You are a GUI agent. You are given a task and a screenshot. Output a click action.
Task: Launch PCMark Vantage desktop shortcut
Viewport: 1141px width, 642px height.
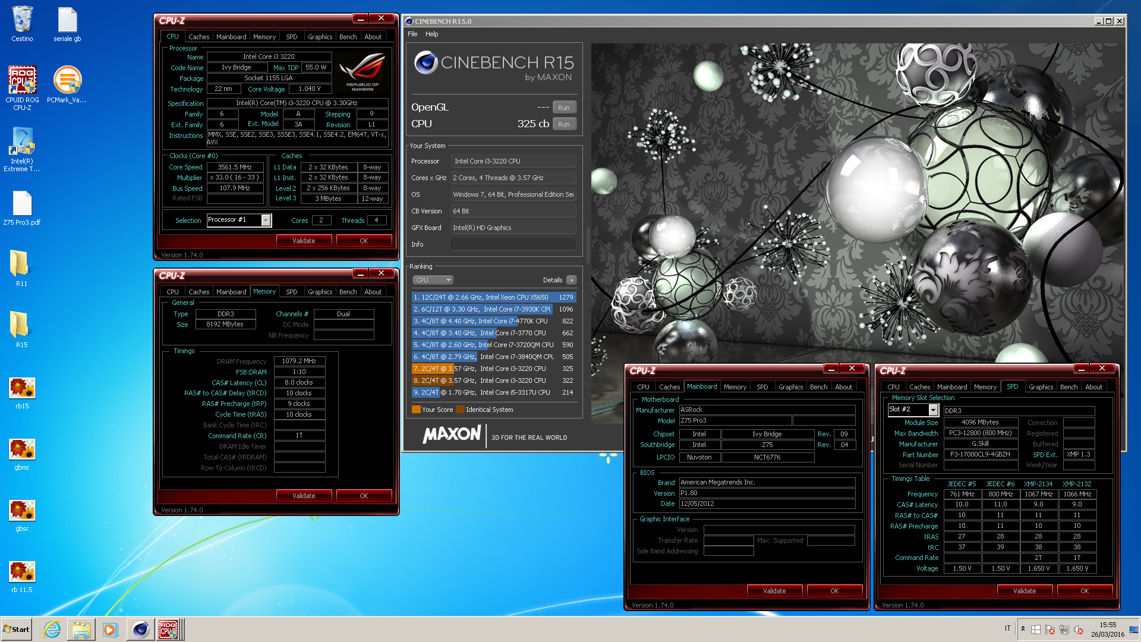point(67,84)
